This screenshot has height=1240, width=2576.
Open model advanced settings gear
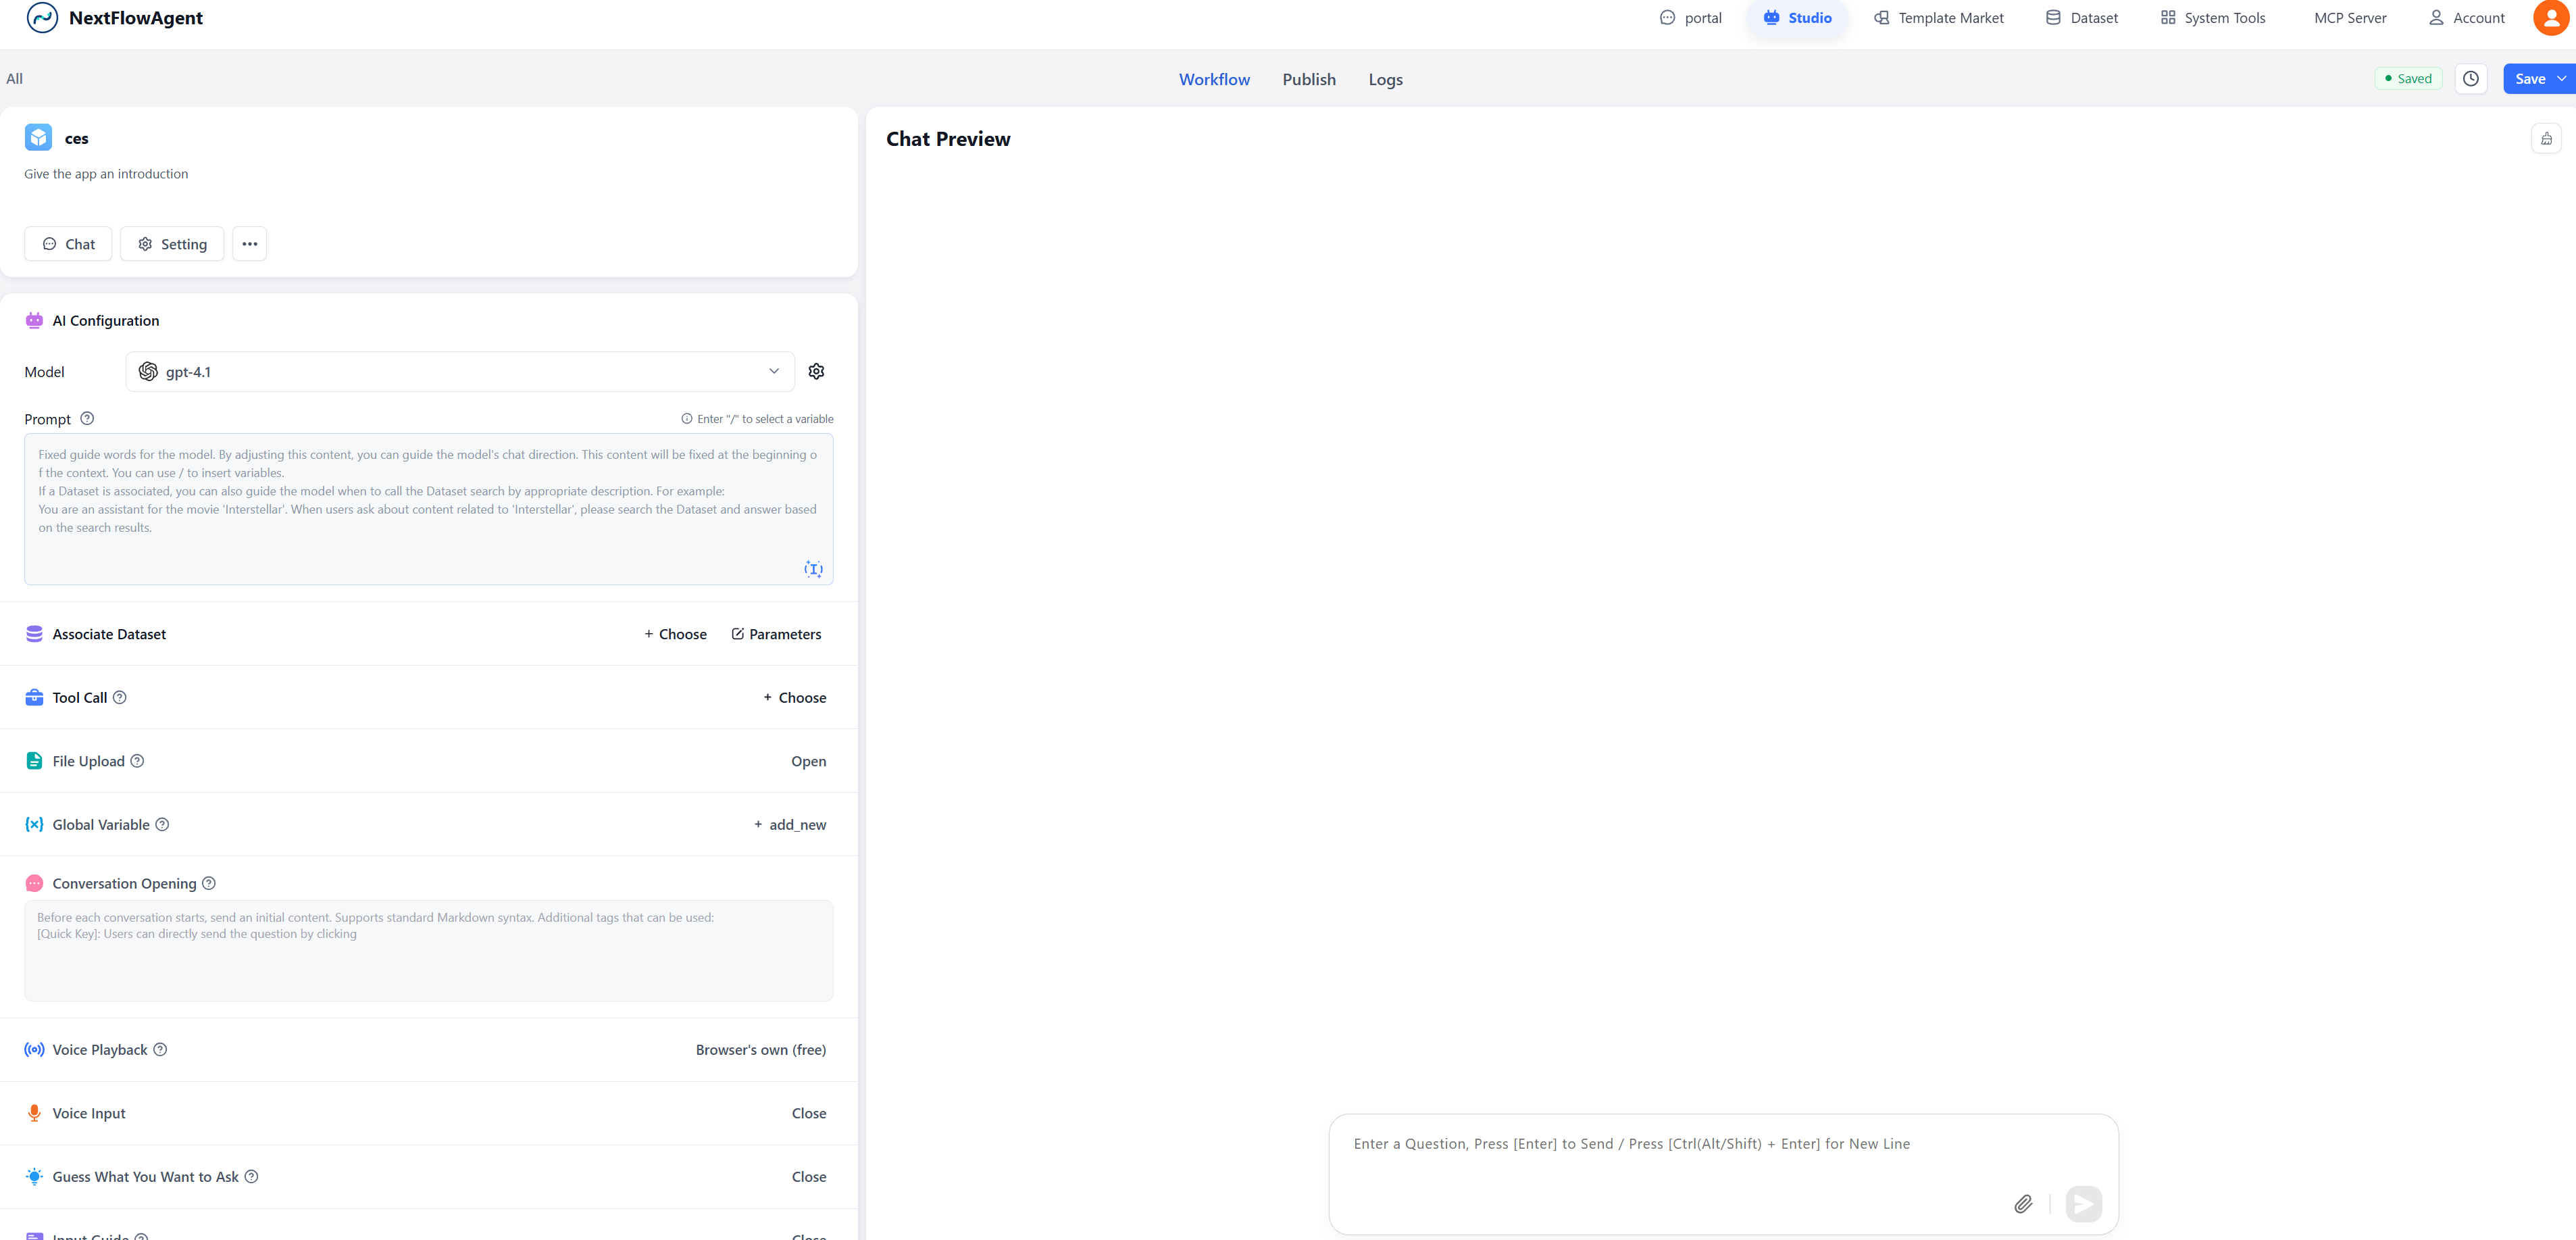[x=816, y=371]
